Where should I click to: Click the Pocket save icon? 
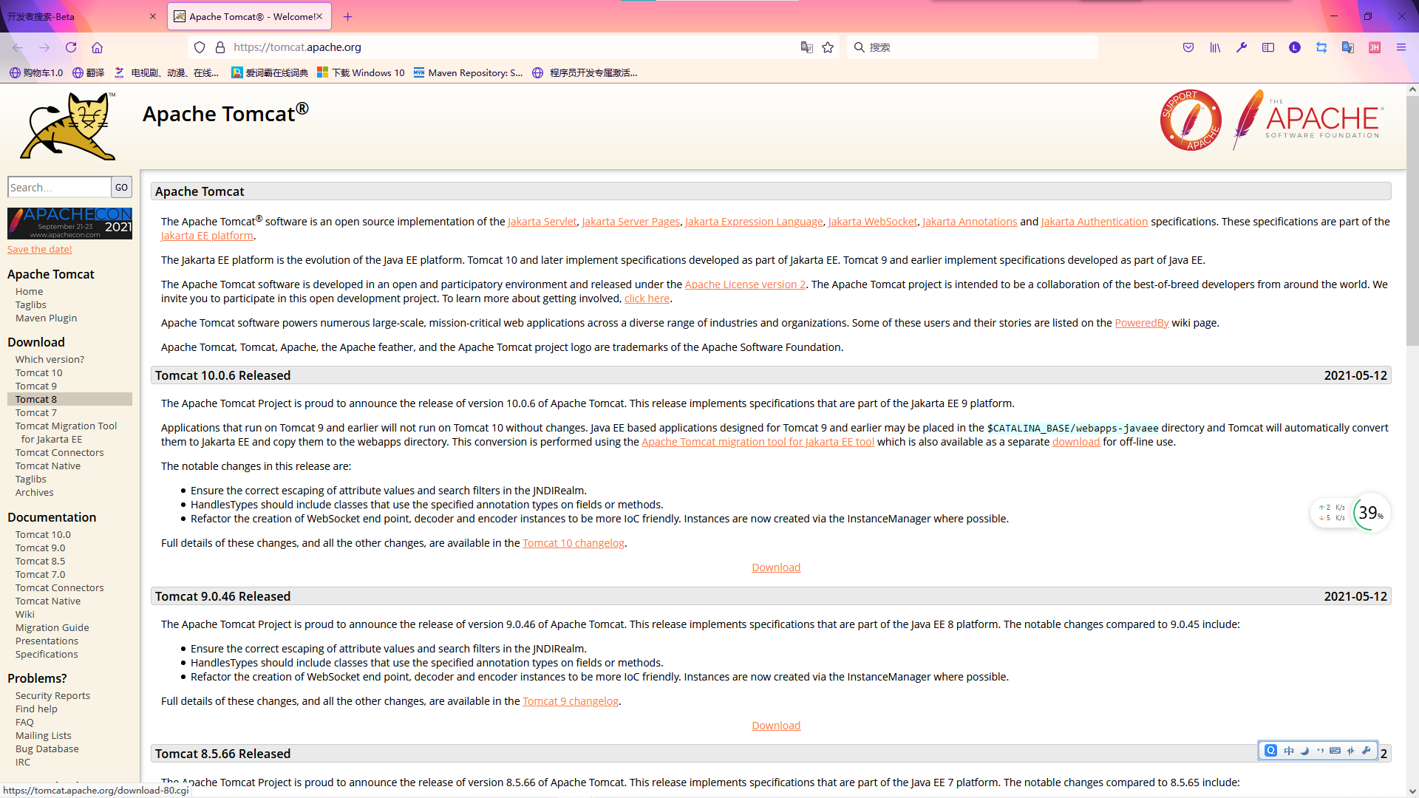pos(1188,47)
